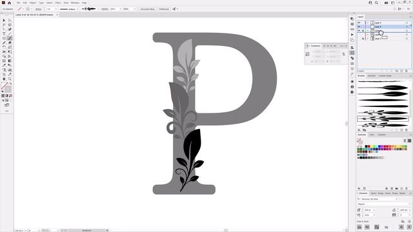The width and height of the screenshot is (413, 232).
Task: Click the Document Setup button
Action: click(x=148, y=9)
